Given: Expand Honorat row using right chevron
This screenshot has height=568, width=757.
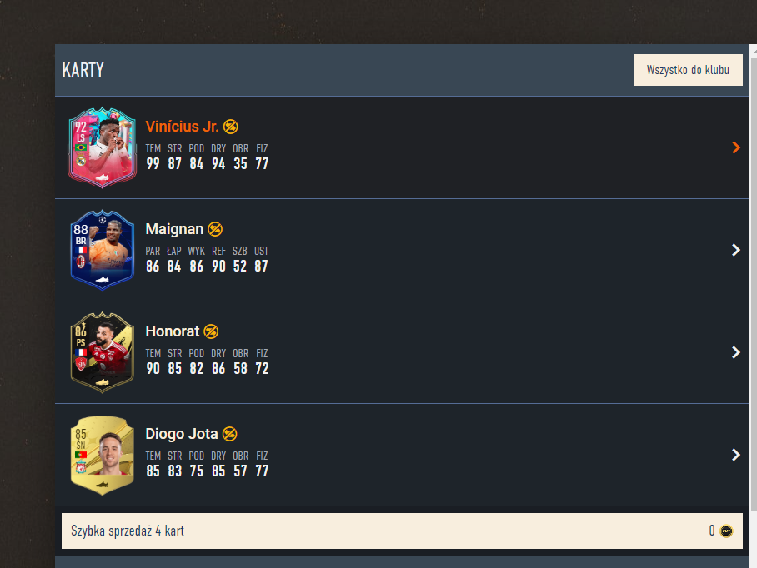Looking at the screenshot, I should point(736,352).
